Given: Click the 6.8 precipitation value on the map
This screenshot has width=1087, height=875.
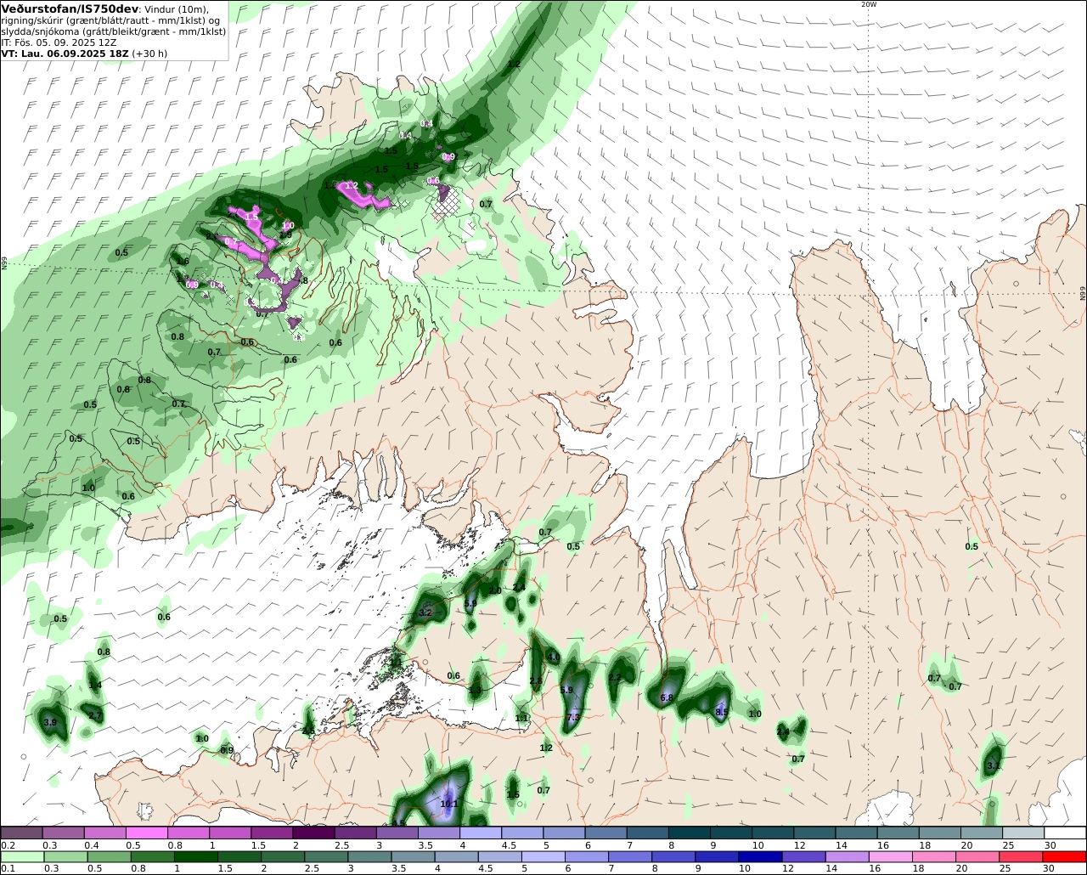Looking at the screenshot, I should [x=667, y=697].
